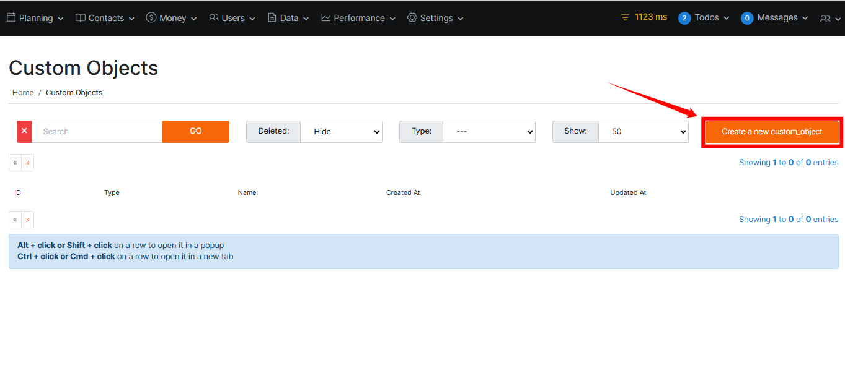
Task: Click the top previous page arrow
Action: [x=15, y=163]
